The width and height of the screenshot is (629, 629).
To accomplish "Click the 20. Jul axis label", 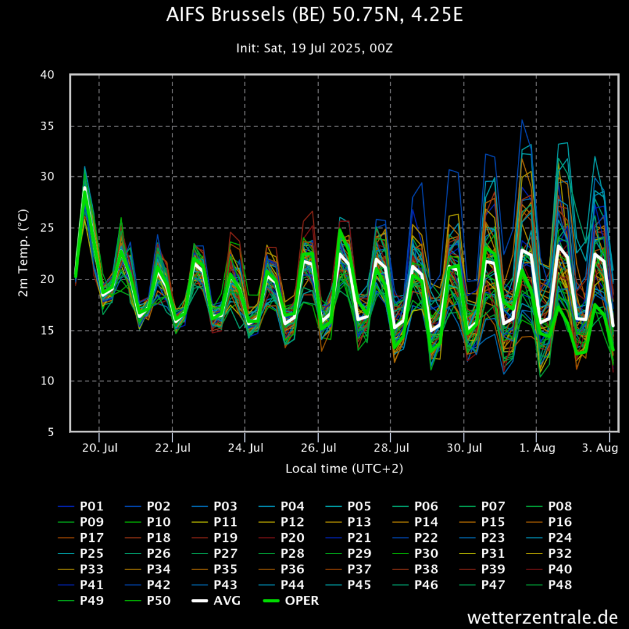I will pos(100,448).
